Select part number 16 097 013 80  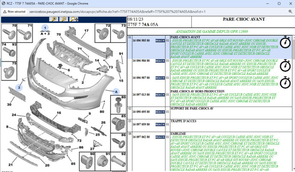tap(141, 95)
